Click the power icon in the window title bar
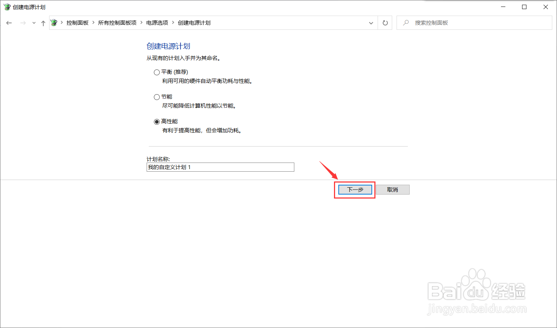This screenshot has height=328, width=557. 7,7
